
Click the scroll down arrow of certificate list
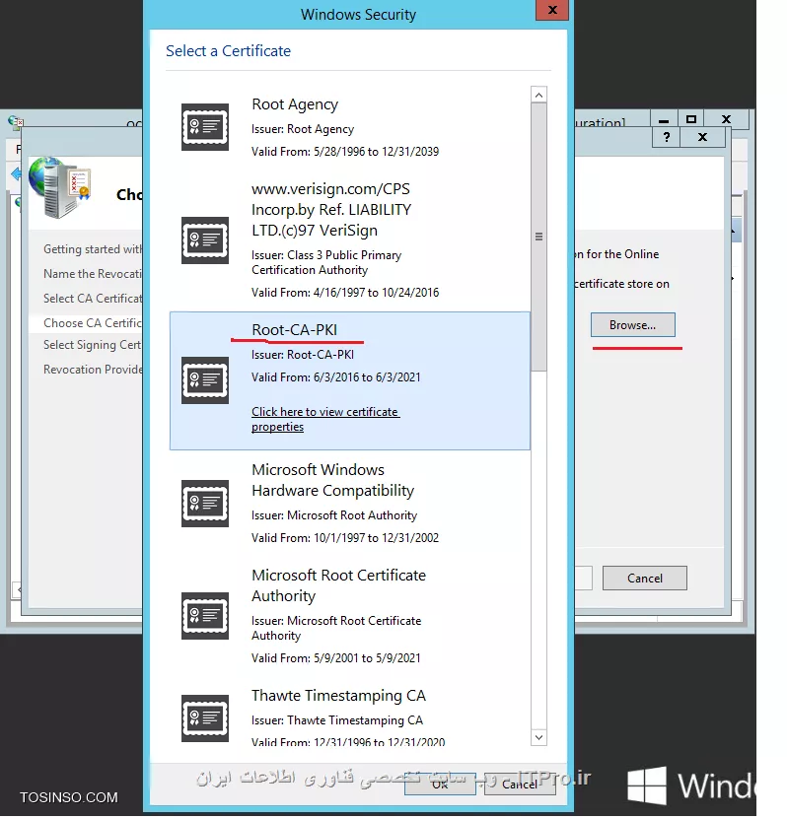(x=538, y=737)
